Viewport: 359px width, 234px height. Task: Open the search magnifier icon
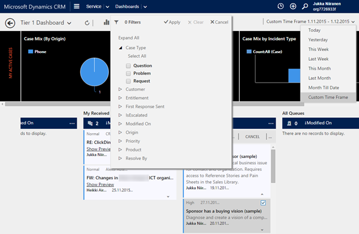(305, 6)
